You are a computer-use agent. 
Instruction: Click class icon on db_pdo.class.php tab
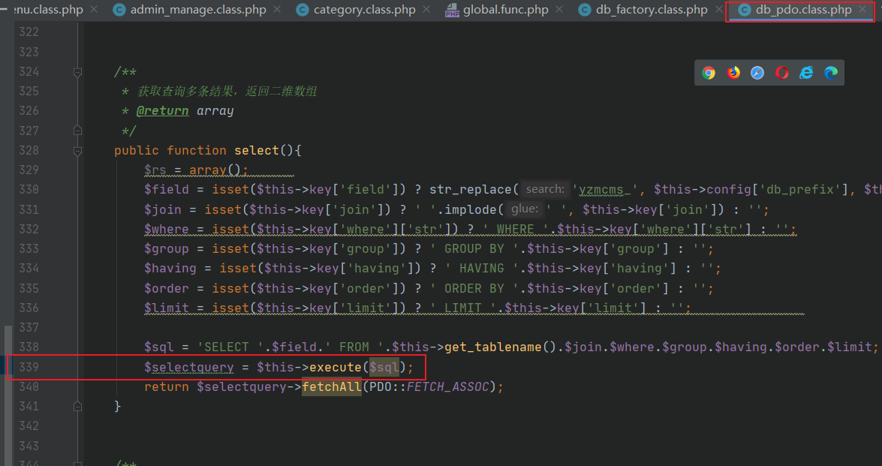coord(744,10)
